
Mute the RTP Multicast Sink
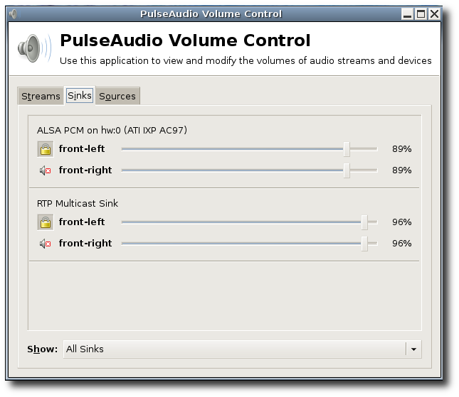[x=45, y=244]
